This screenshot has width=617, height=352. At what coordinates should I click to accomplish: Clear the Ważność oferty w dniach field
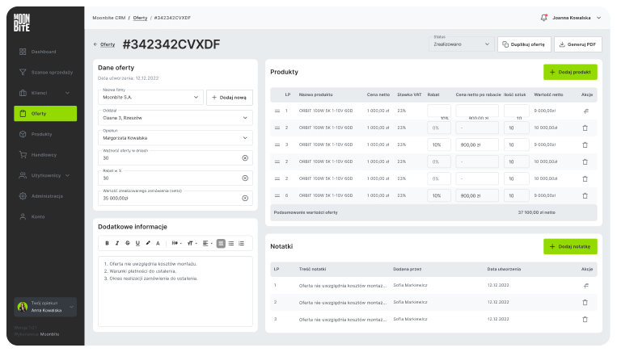tap(245, 157)
